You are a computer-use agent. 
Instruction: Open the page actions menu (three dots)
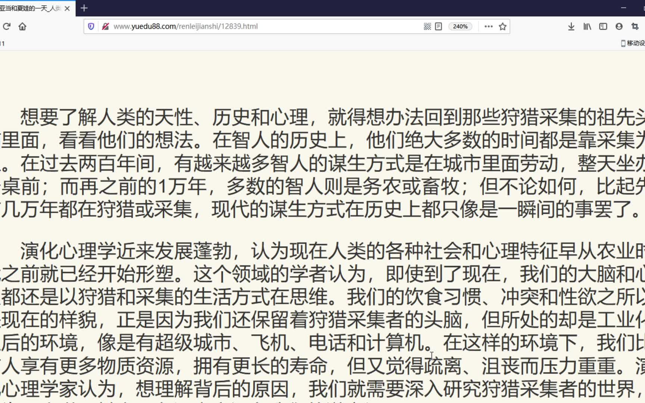click(x=489, y=26)
